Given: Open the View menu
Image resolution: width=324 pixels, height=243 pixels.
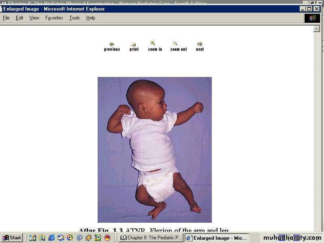Looking at the screenshot, I should pos(34,18).
